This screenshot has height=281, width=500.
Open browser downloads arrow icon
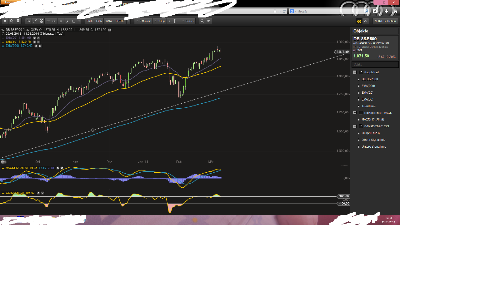(387, 11)
